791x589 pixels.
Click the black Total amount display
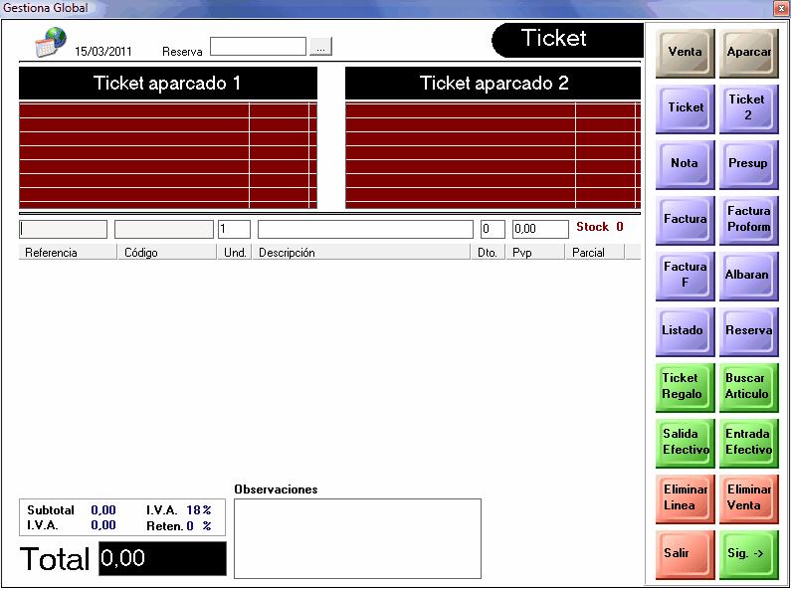(x=162, y=558)
